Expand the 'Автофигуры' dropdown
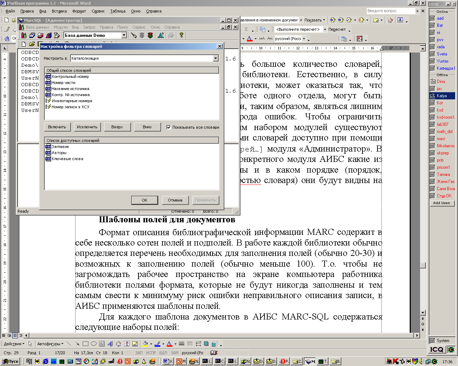Viewport: 458px width, 366px height. (x=50, y=344)
